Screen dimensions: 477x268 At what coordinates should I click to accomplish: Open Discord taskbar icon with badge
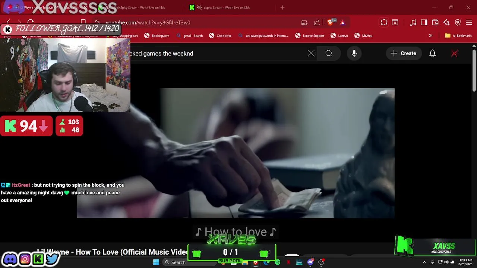click(310, 262)
